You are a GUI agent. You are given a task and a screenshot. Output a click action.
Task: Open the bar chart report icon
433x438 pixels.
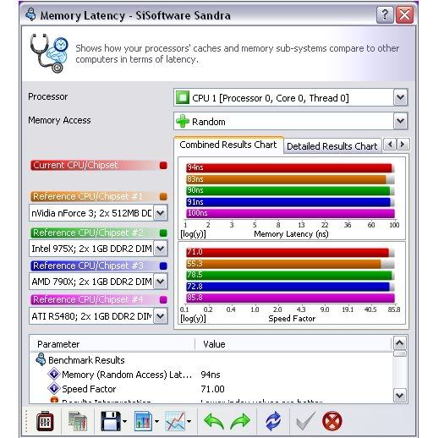[144, 421]
